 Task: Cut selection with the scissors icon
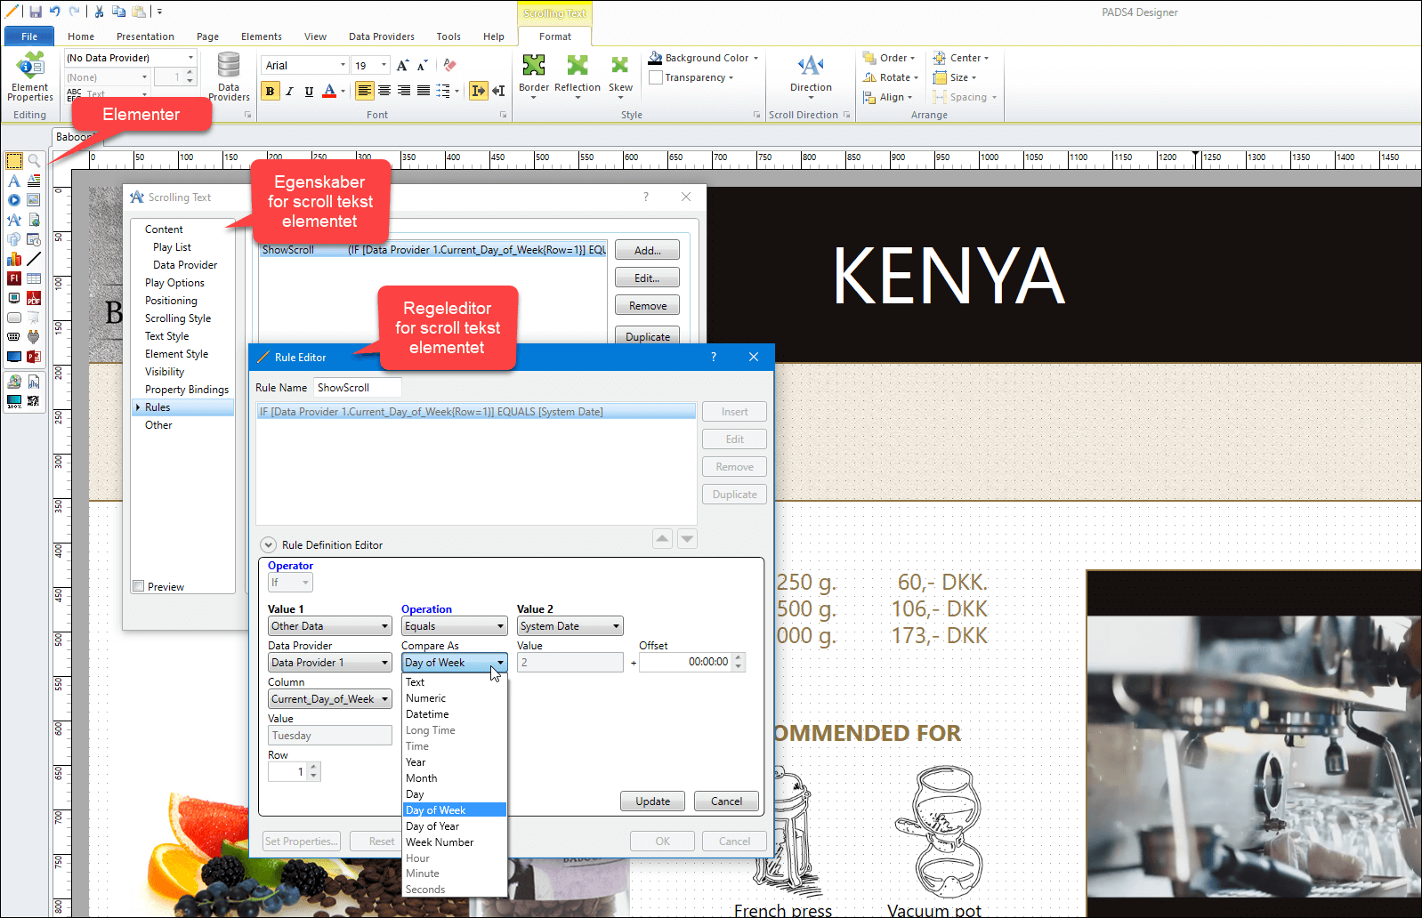[99, 12]
